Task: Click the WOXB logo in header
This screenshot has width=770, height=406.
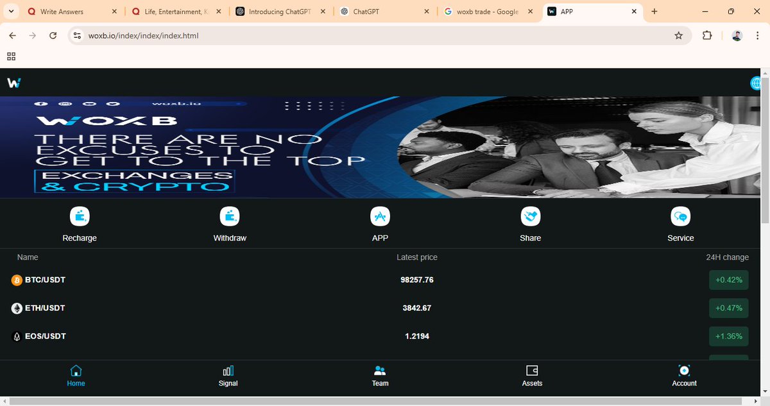Action: tap(14, 83)
